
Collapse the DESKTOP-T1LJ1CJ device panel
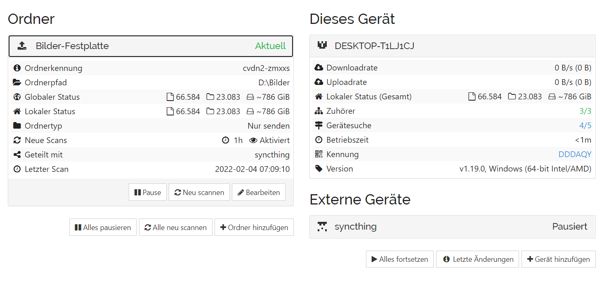(x=452, y=46)
